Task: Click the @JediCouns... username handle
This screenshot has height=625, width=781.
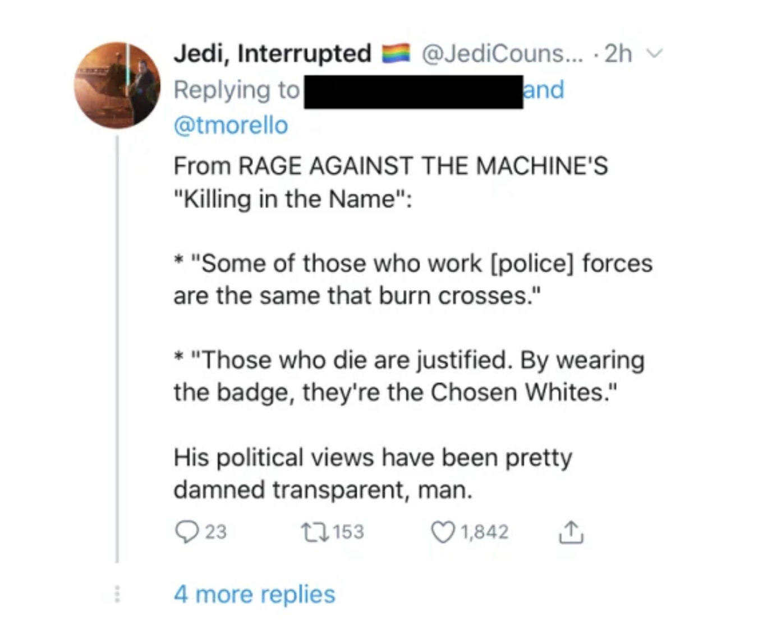Action: click(502, 54)
